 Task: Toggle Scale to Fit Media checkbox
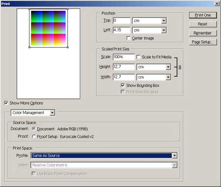coord(138,57)
